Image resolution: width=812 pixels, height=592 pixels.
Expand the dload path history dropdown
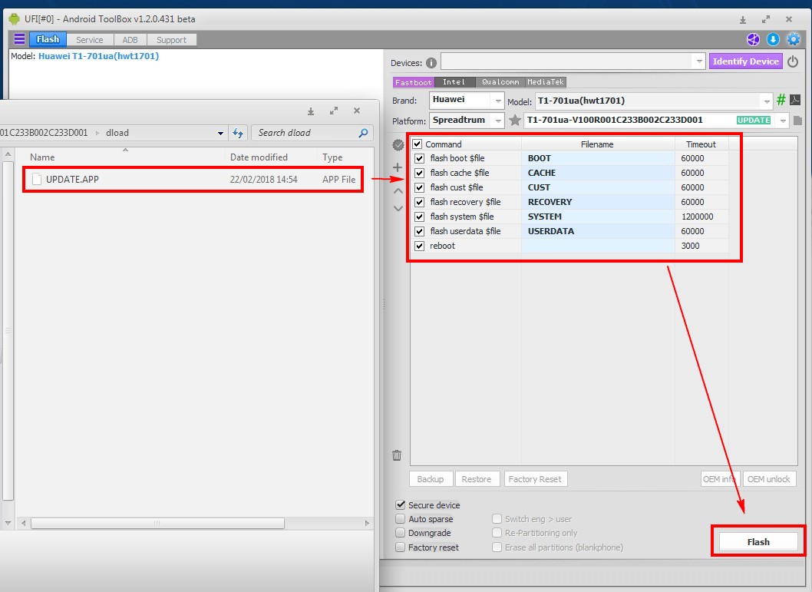(x=220, y=133)
